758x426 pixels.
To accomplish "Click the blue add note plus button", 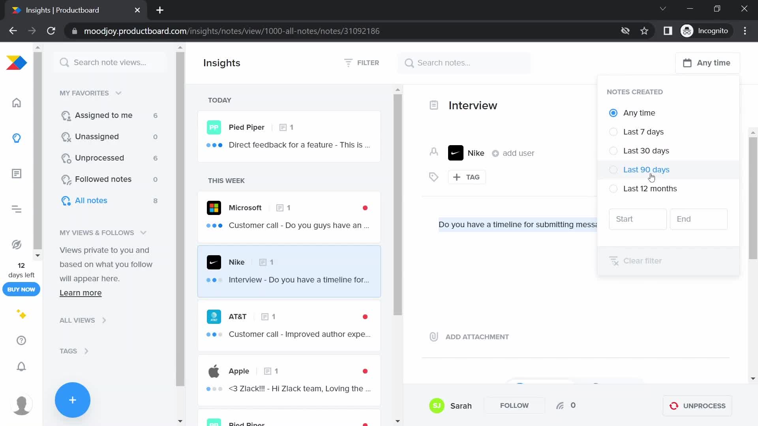I will (73, 400).
